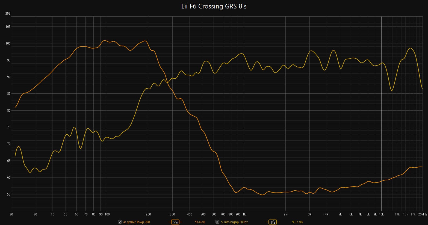Click the '4: grs8x2 lowp 200' legend label
This screenshot has width=428, height=225.
click(137, 222)
